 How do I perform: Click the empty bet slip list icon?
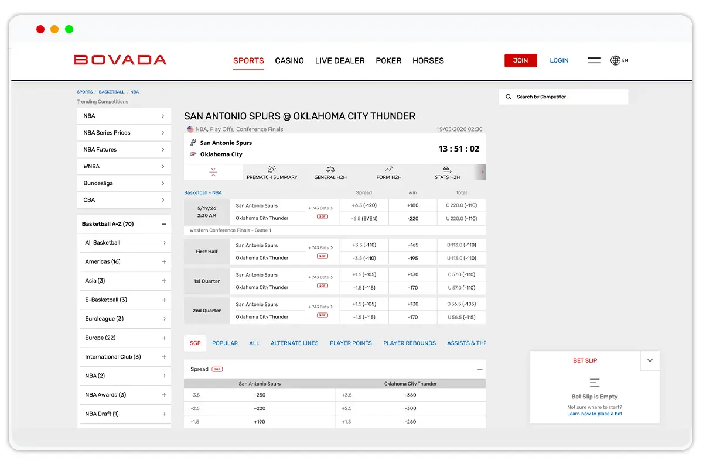[x=595, y=383]
